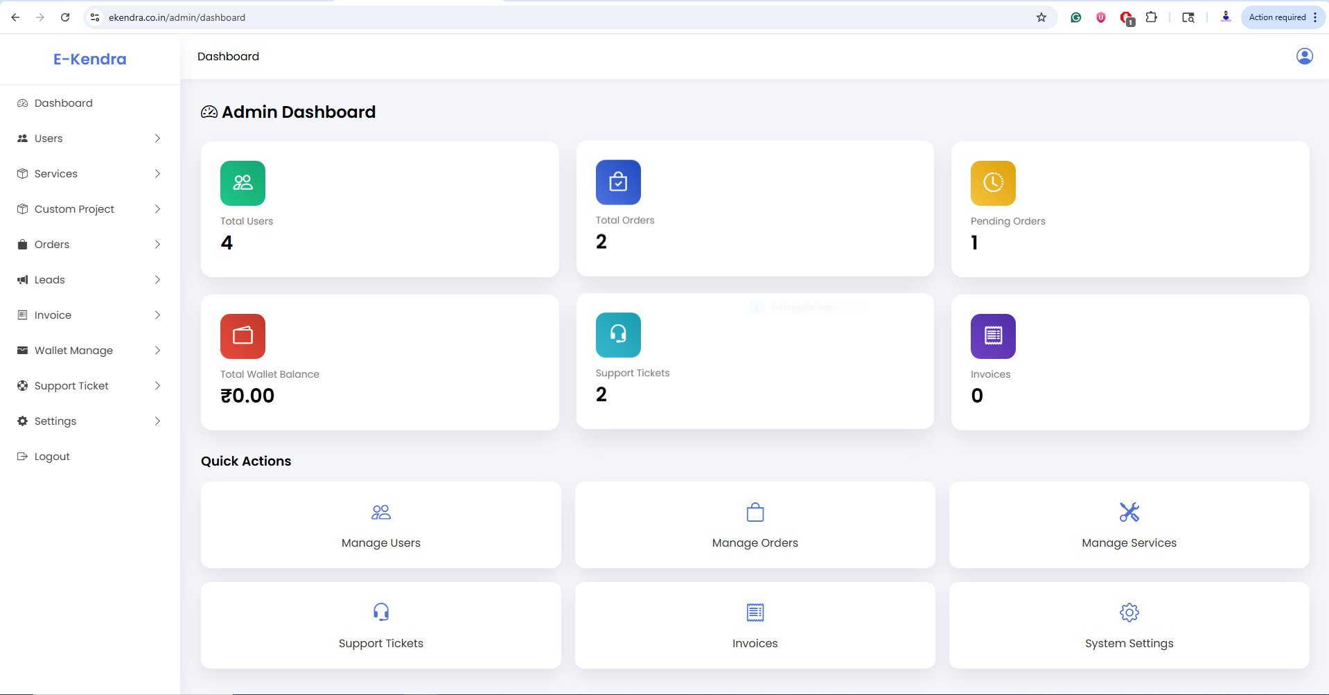This screenshot has width=1329, height=695.
Task: Bookmark this page with the star icon
Action: click(x=1041, y=17)
